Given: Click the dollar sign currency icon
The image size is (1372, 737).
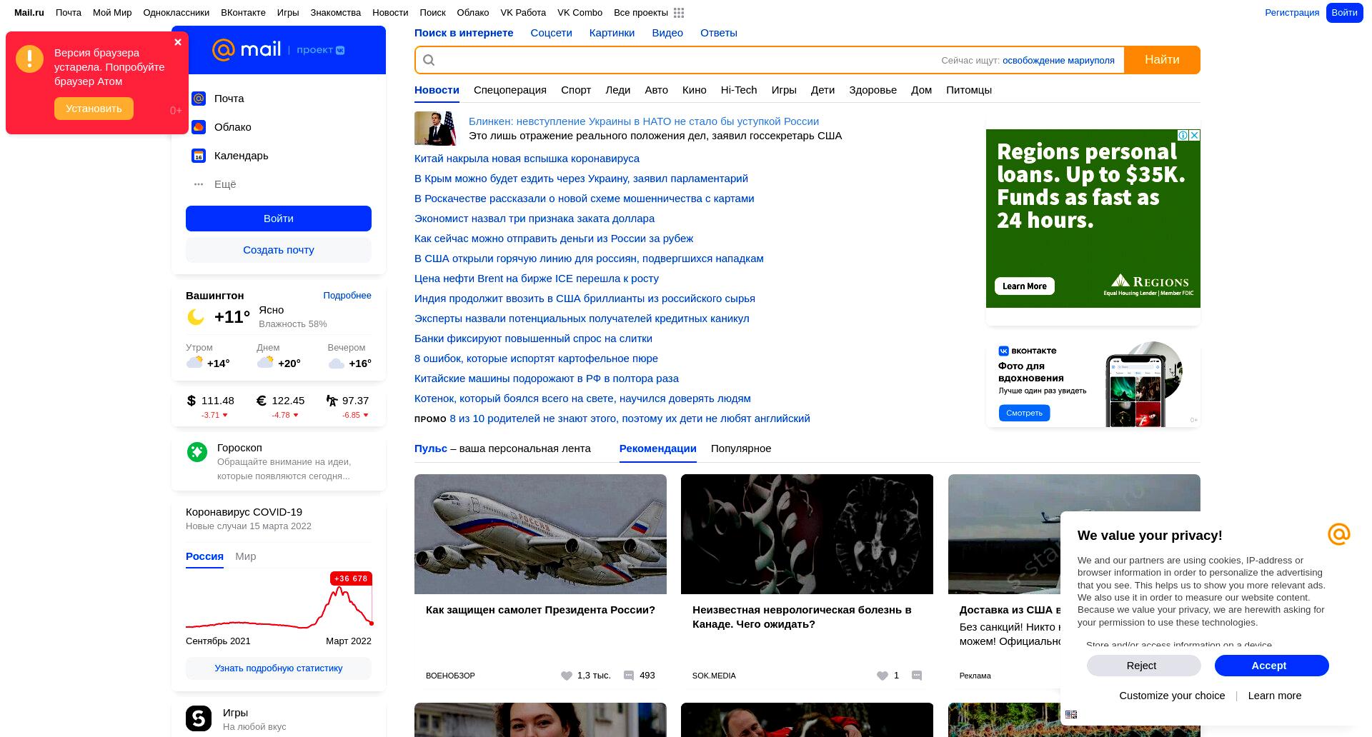Looking at the screenshot, I should coord(191,401).
